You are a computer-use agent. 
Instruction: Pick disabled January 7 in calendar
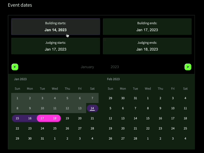pyautogui.click(x=92, y=98)
